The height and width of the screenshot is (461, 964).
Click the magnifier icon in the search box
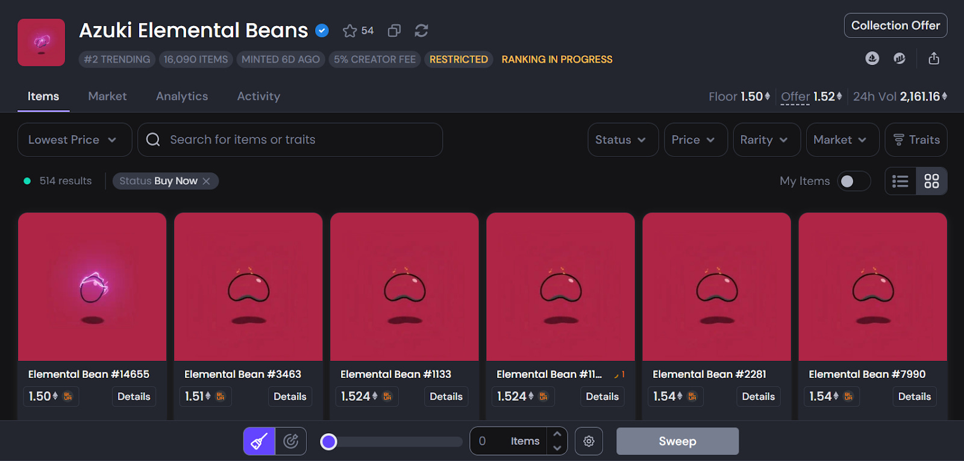pos(153,140)
